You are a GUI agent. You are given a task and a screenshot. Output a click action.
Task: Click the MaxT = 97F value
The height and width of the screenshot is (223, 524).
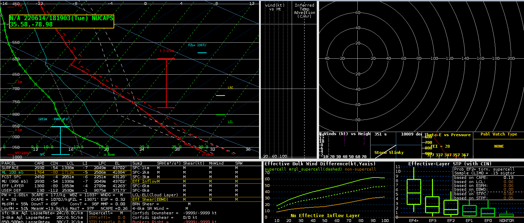[82, 208]
